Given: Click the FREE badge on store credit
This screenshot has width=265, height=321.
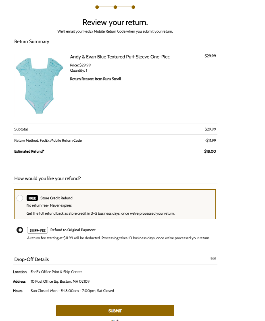Looking at the screenshot, I should click(32, 198).
